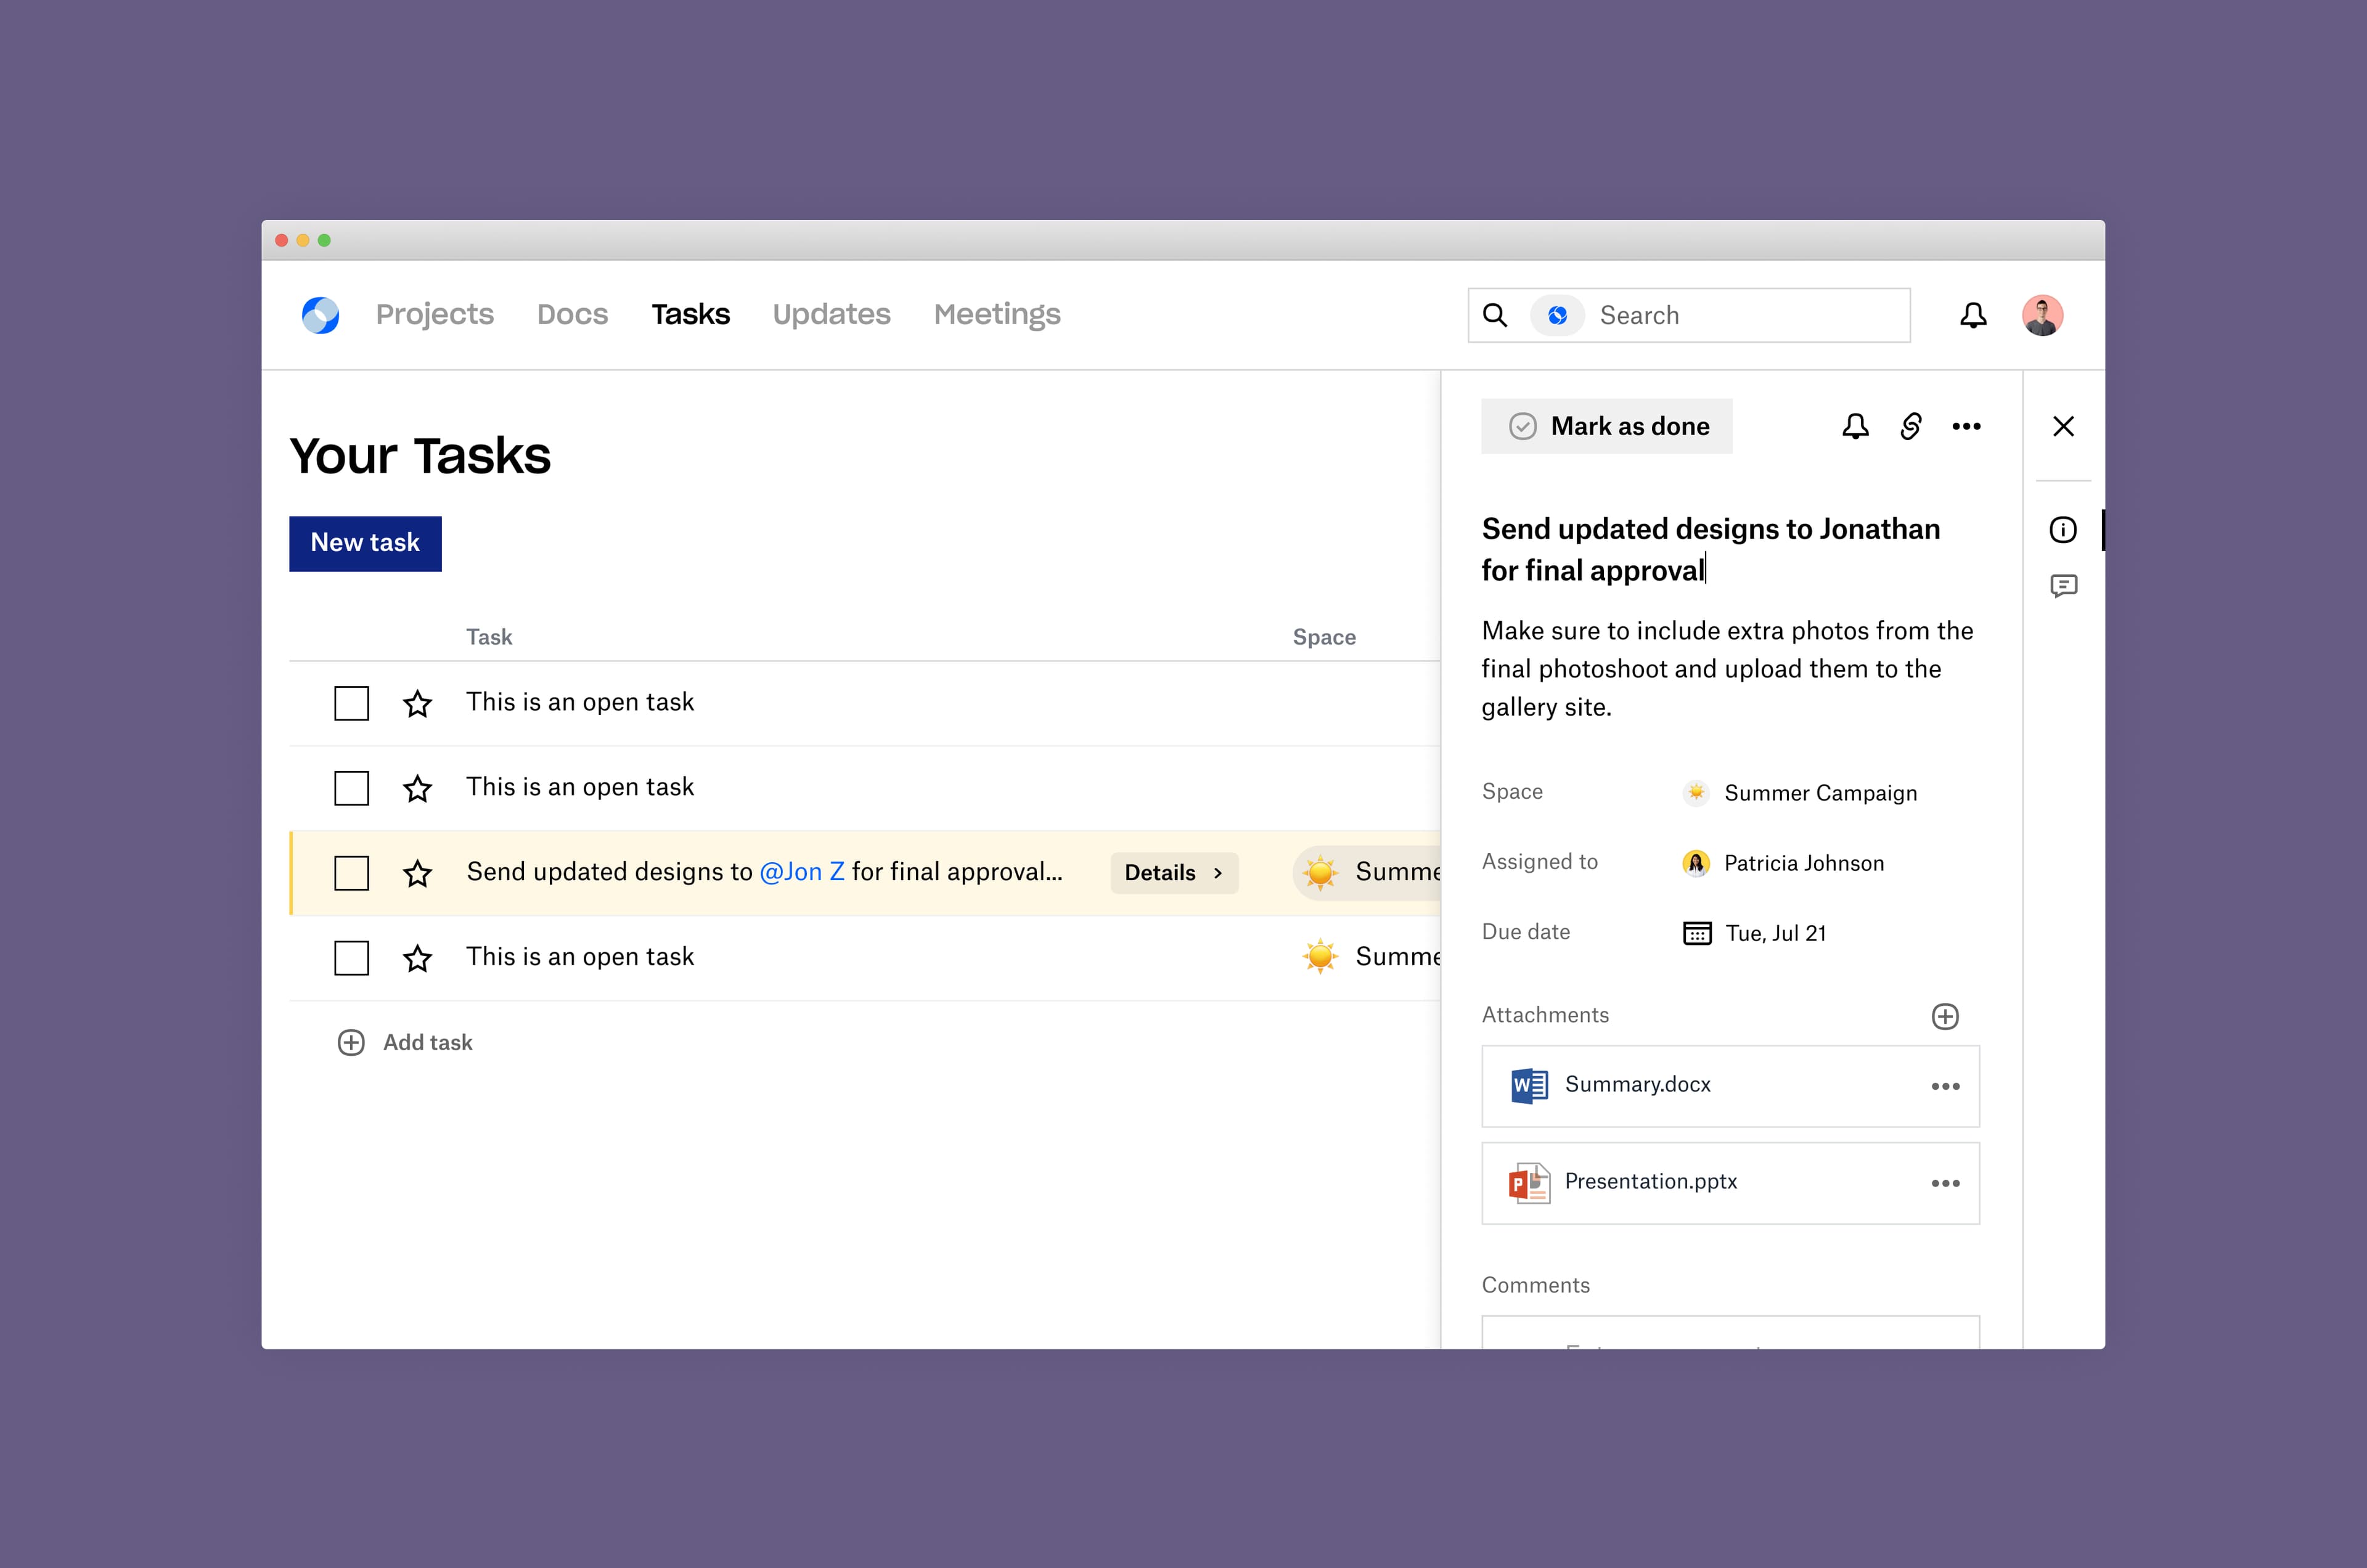Click the @Jon Z mention link
Image resolution: width=2367 pixels, height=1568 pixels.
(802, 872)
